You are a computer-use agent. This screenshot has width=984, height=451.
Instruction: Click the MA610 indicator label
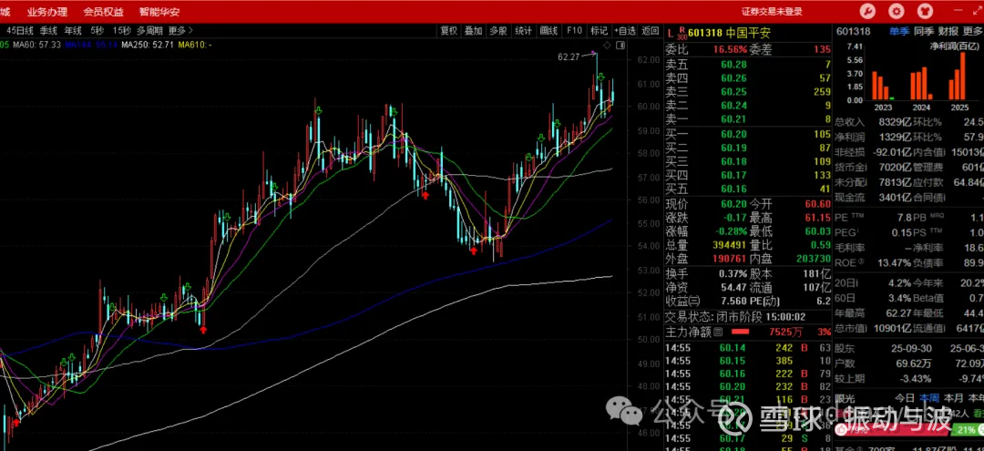[195, 45]
